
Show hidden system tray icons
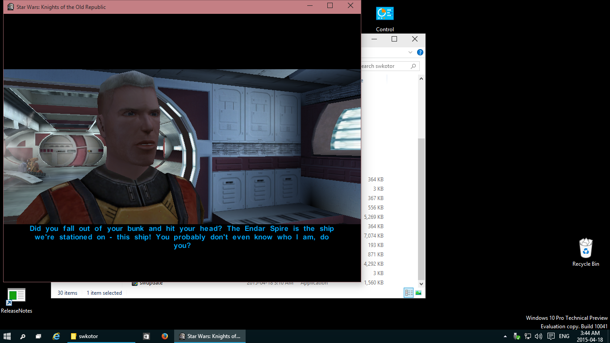(505, 336)
